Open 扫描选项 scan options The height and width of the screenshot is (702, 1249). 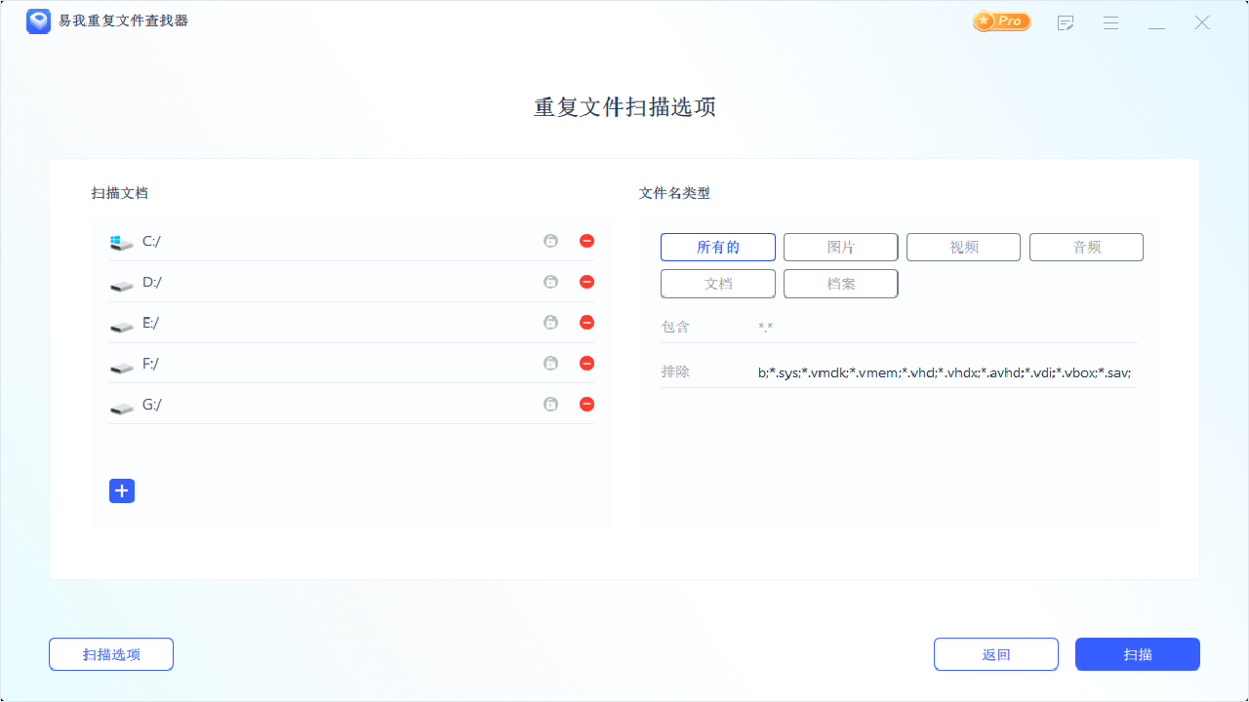coord(110,653)
